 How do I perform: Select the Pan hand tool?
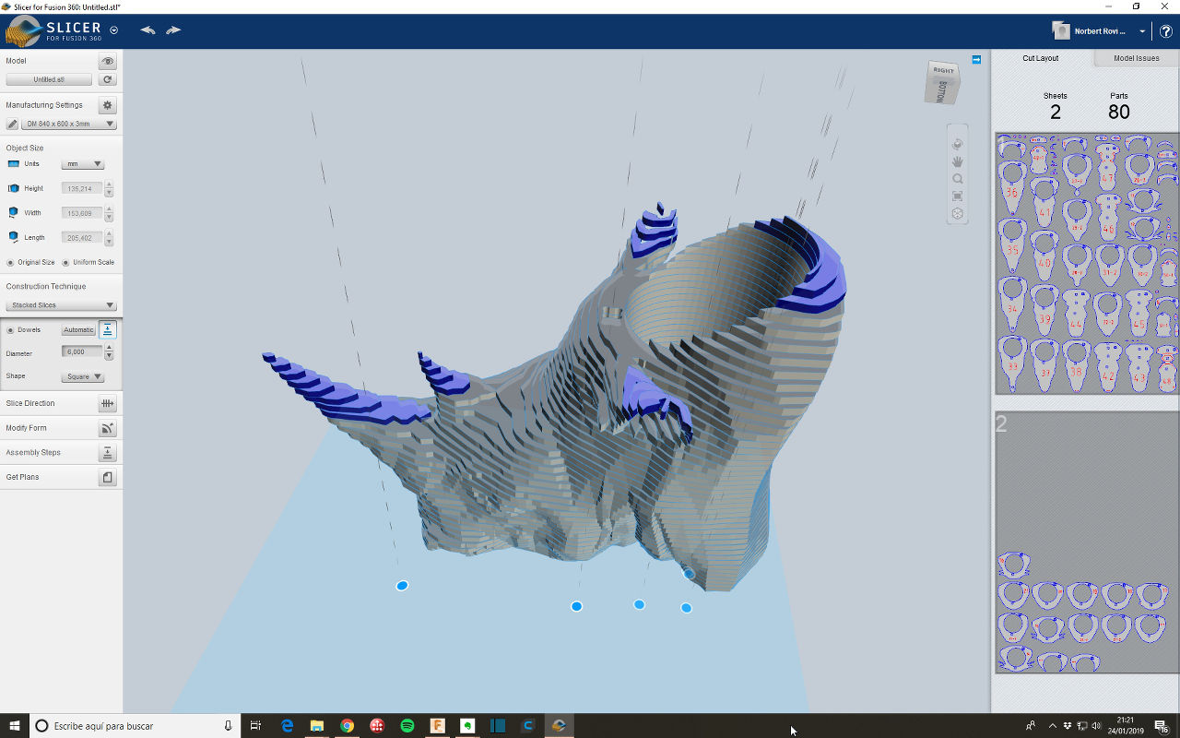[957, 161]
